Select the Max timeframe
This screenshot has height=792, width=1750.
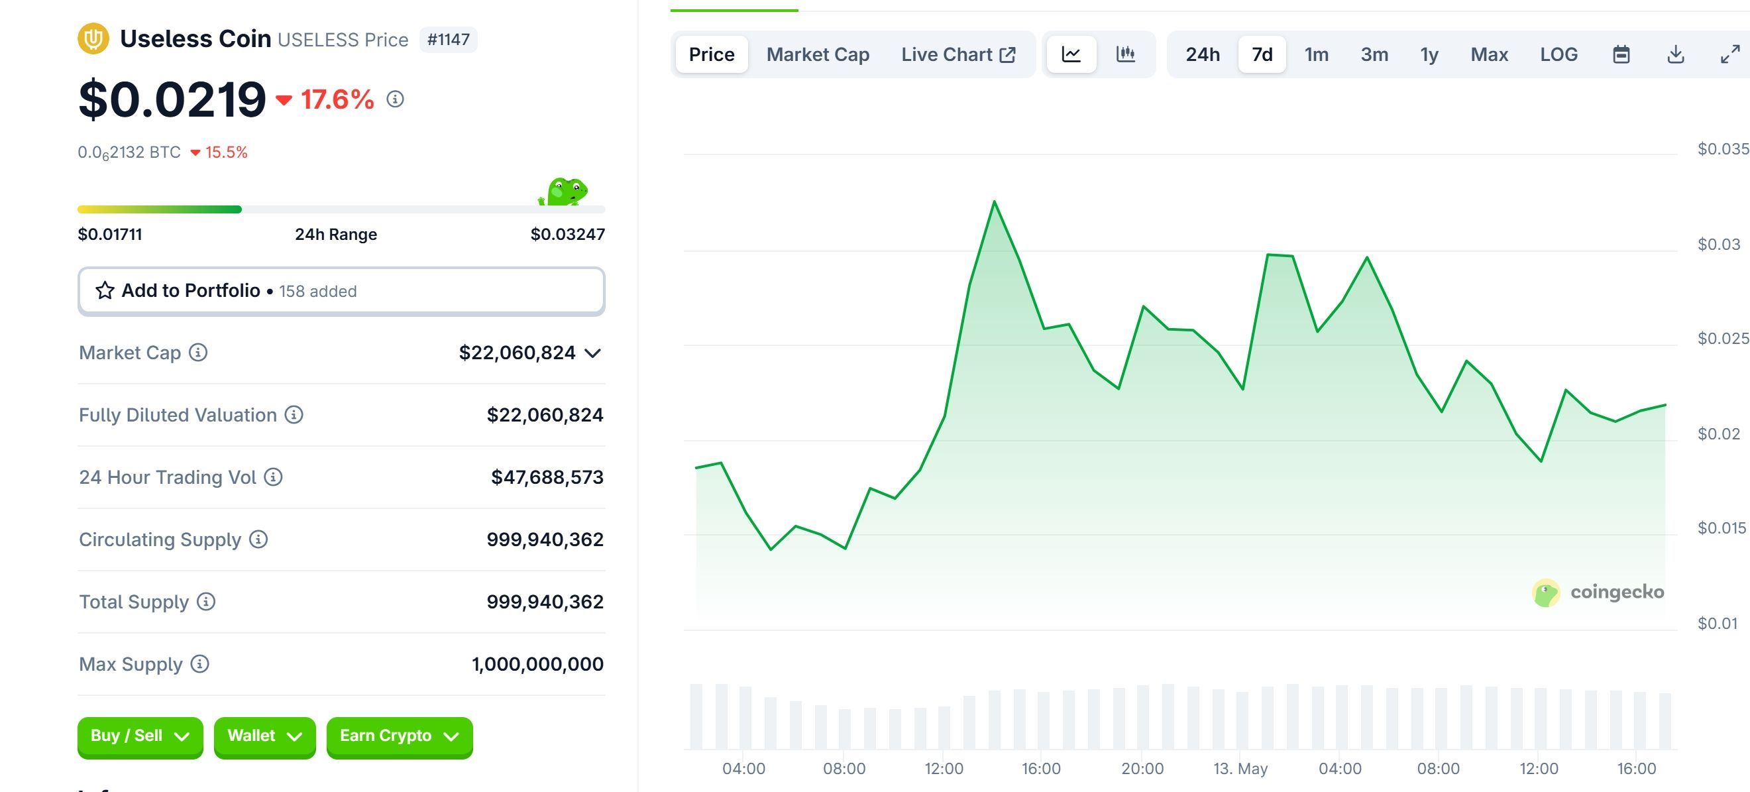click(1488, 54)
